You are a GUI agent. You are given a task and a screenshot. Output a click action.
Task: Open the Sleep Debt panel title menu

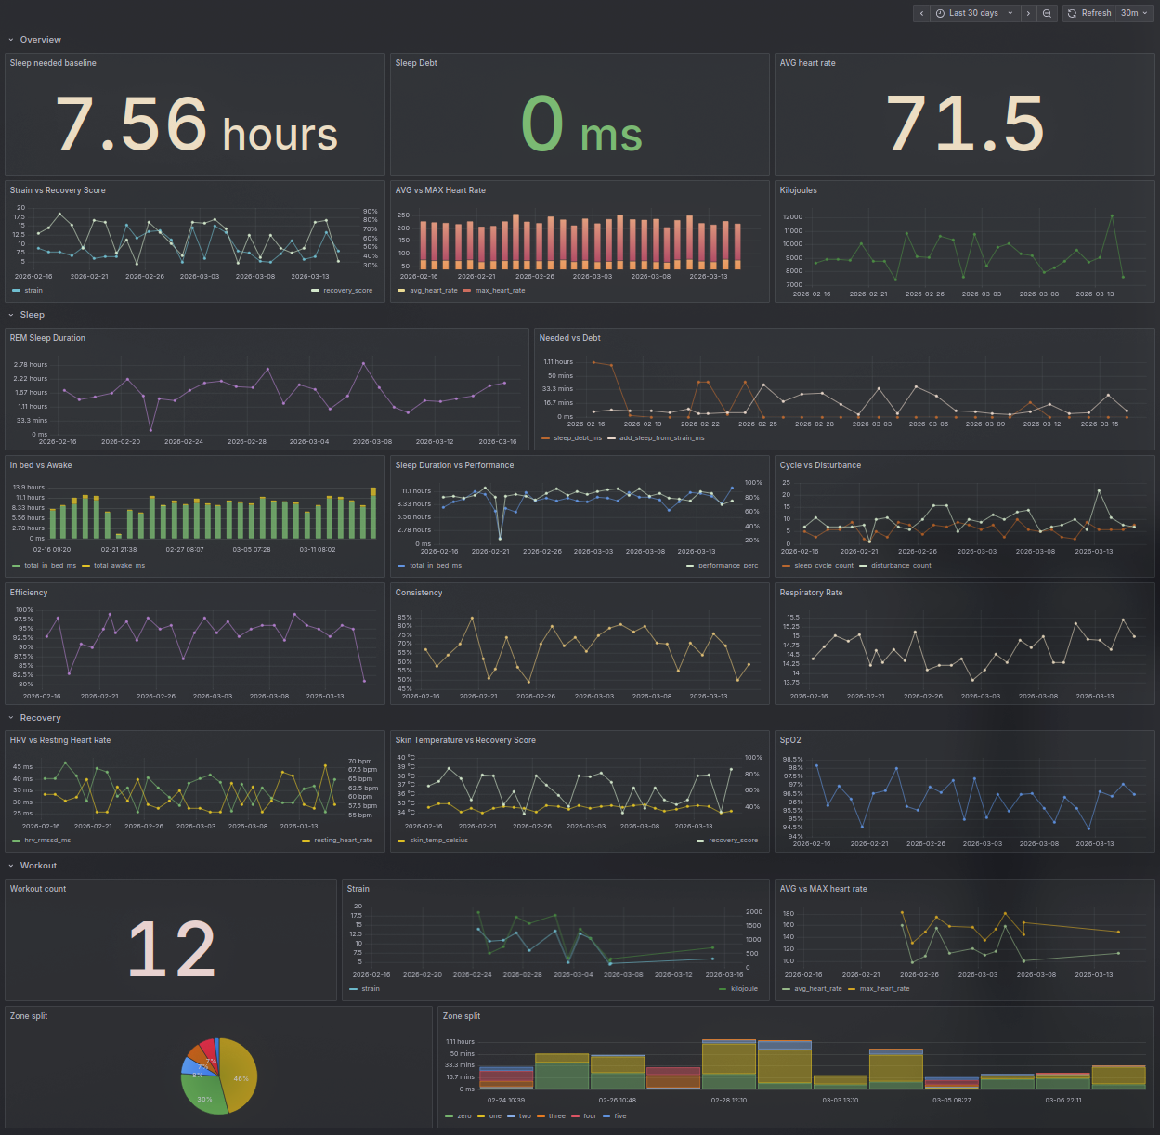416,63
